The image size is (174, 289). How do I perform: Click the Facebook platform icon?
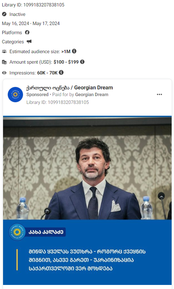(27, 32)
